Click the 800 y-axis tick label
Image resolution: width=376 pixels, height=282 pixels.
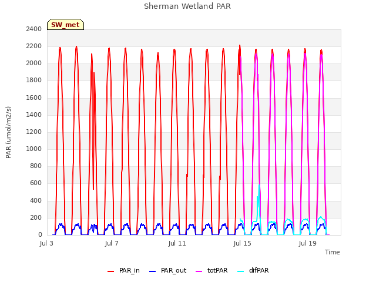(x=36, y=166)
